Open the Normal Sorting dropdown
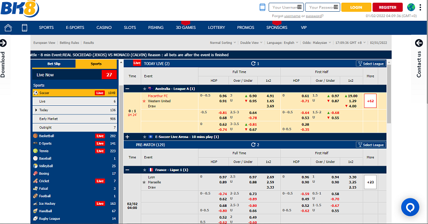The width and height of the screenshot is (428, 224). [223, 43]
